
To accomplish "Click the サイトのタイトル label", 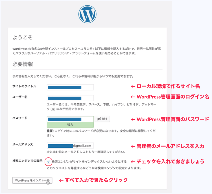I will pyautogui.click(x=24, y=86).
